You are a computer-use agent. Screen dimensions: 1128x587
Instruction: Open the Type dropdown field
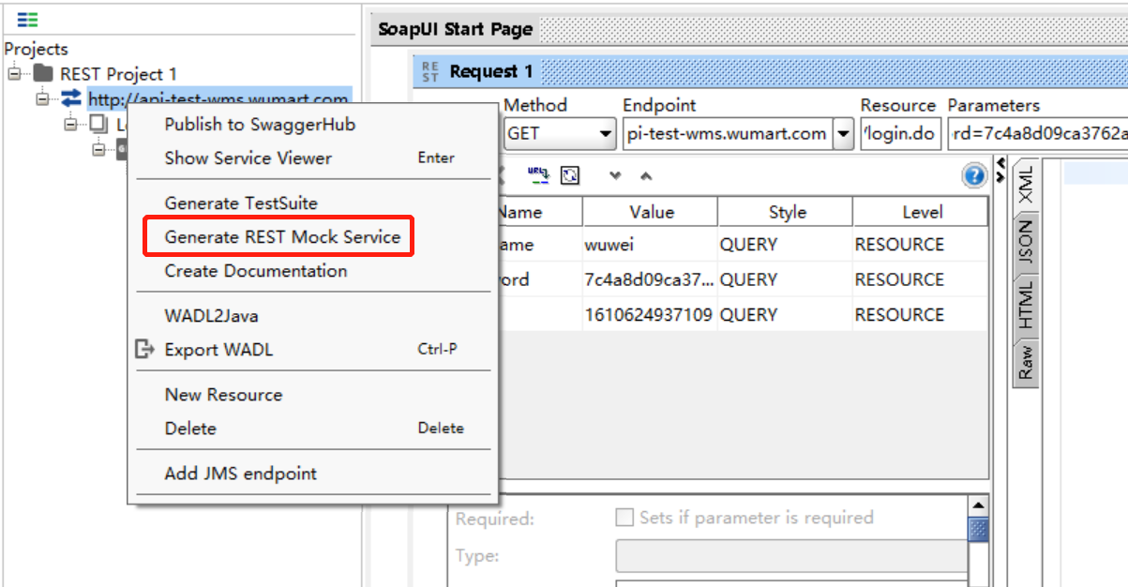pos(791,556)
